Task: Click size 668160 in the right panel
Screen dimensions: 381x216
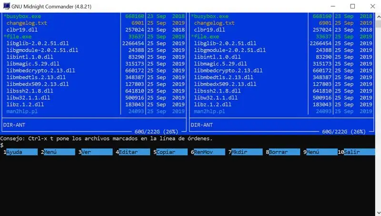Action: [322, 16]
